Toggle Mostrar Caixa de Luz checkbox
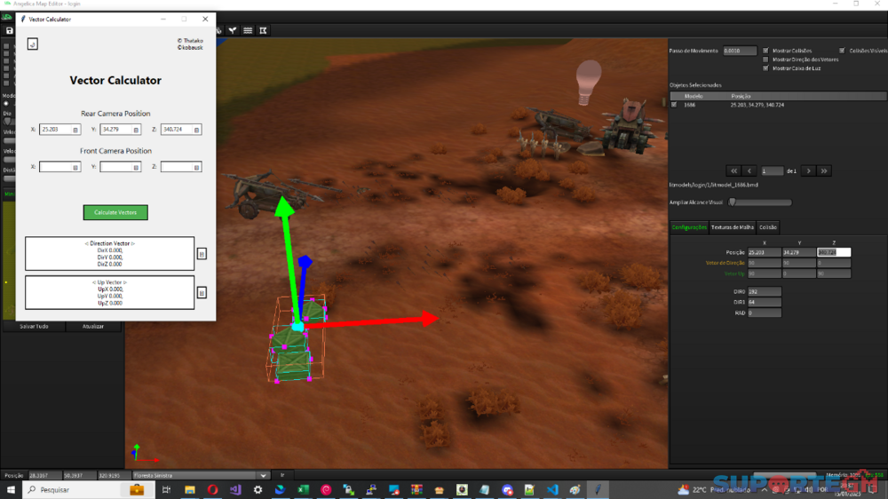The width and height of the screenshot is (888, 499). 765,68
